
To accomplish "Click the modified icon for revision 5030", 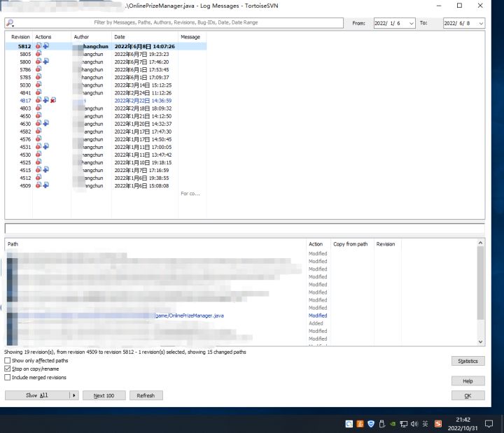I will [x=38, y=85].
